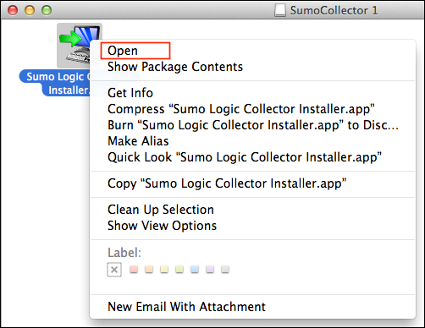The width and height of the screenshot is (425, 328).
Task: Select the Sumo Logic Collector Installer app icon
Action: click(80, 45)
